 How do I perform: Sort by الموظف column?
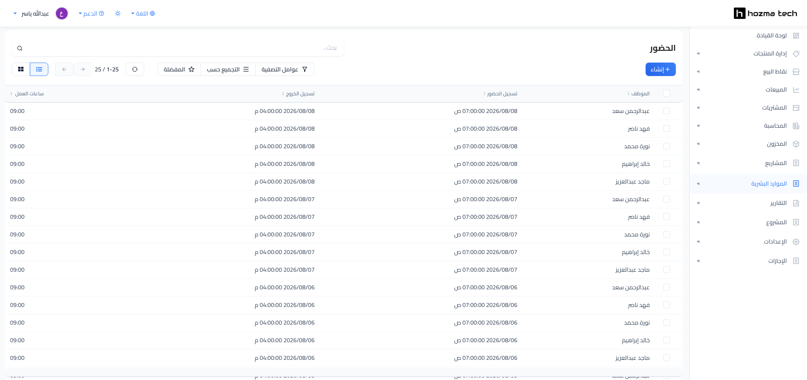point(638,94)
